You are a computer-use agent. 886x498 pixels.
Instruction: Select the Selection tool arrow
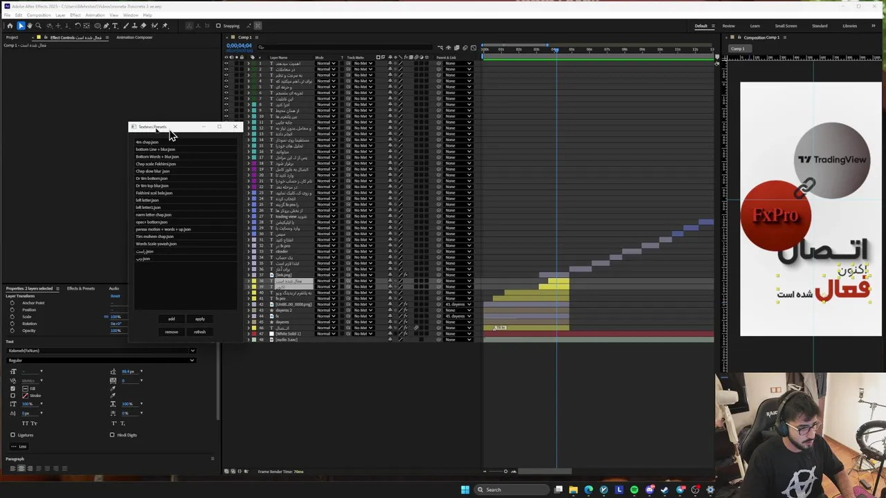point(21,26)
